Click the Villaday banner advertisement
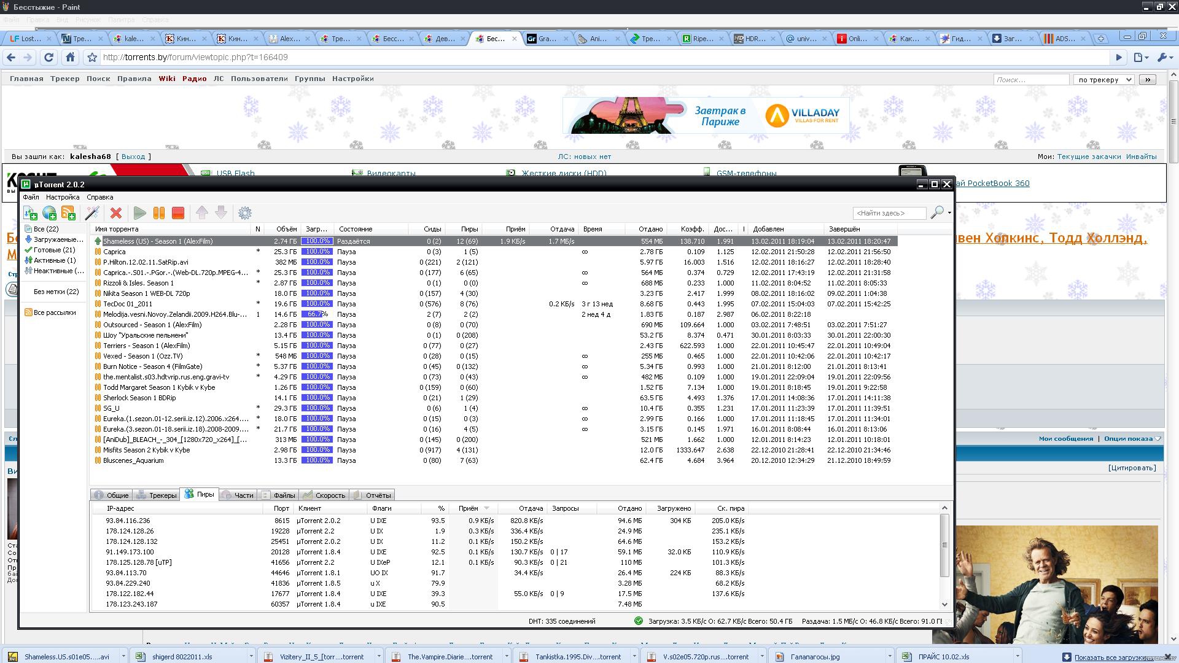This screenshot has height=663, width=1179. [x=706, y=115]
